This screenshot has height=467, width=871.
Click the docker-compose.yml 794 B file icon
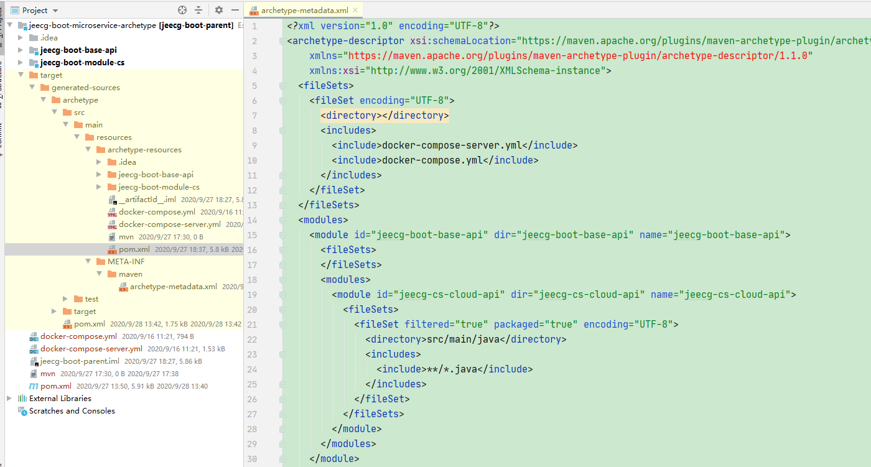coord(34,336)
